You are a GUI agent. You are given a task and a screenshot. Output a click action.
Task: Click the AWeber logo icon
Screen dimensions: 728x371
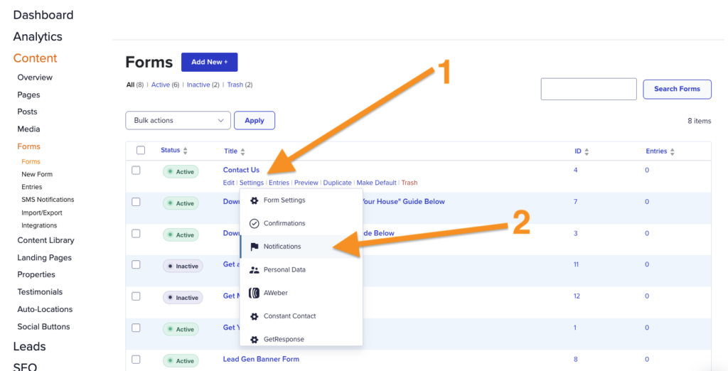point(254,293)
